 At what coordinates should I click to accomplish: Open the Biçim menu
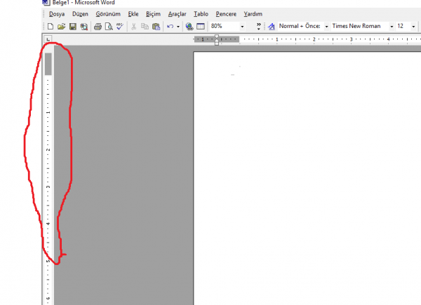pyautogui.click(x=153, y=14)
